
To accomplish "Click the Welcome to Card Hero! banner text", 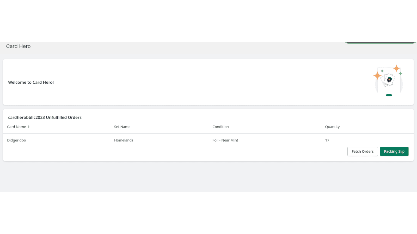I will pyautogui.click(x=31, y=82).
